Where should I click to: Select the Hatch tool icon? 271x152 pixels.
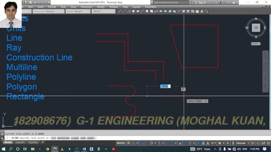pyautogui.click(x=183, y=11)
